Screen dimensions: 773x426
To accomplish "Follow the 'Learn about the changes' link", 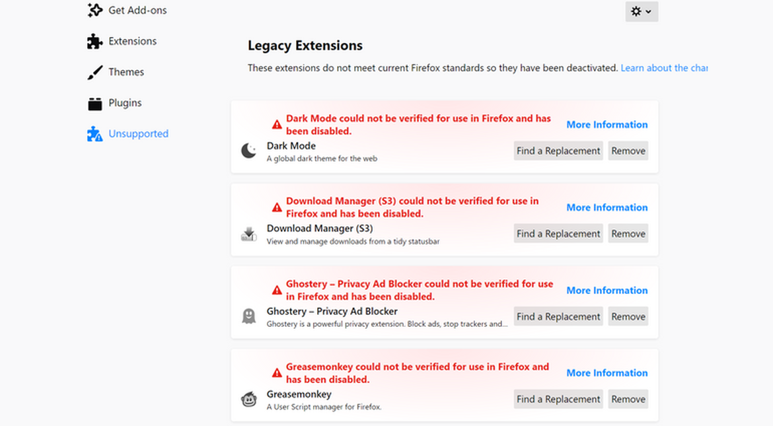I will pos(664,68).
